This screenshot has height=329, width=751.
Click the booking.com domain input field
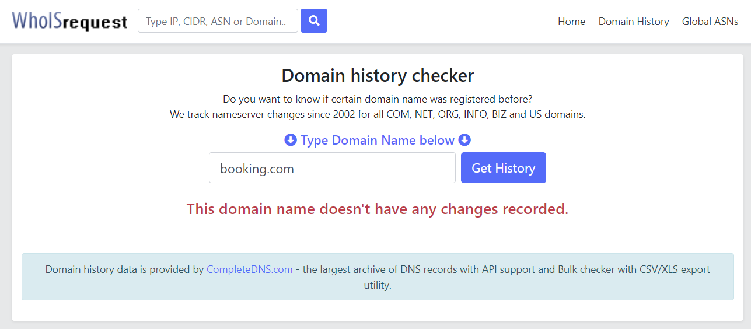point(332,169)
